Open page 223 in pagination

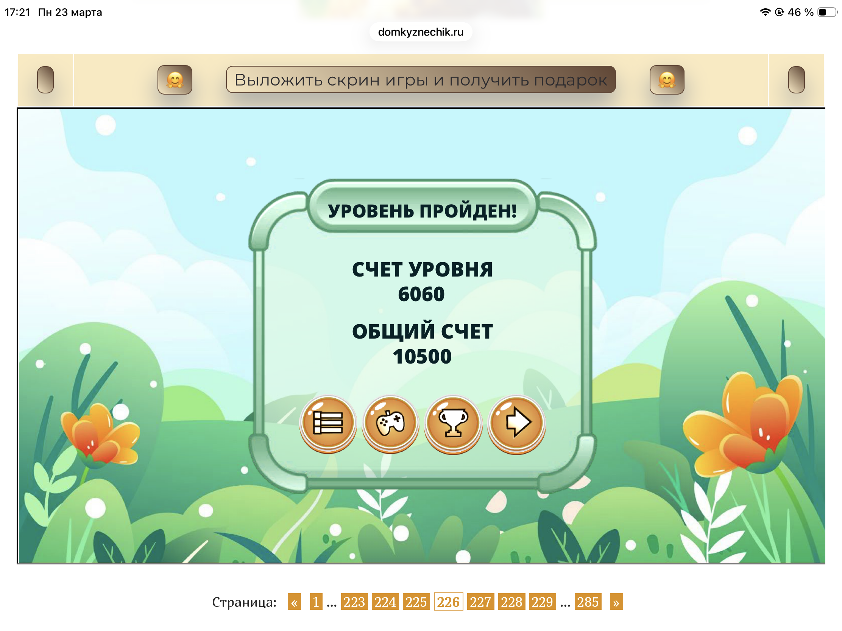[354, 602]
